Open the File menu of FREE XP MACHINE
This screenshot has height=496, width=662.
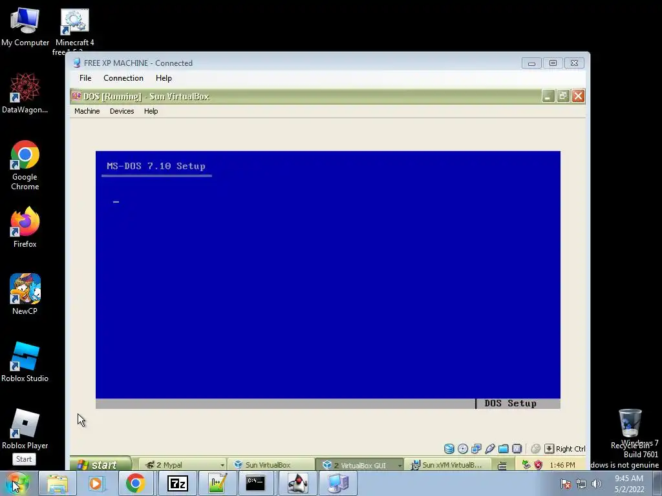point(85,78)
